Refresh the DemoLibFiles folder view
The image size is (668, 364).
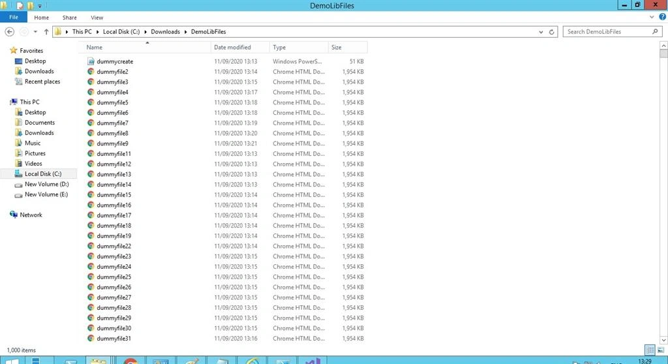551,32
